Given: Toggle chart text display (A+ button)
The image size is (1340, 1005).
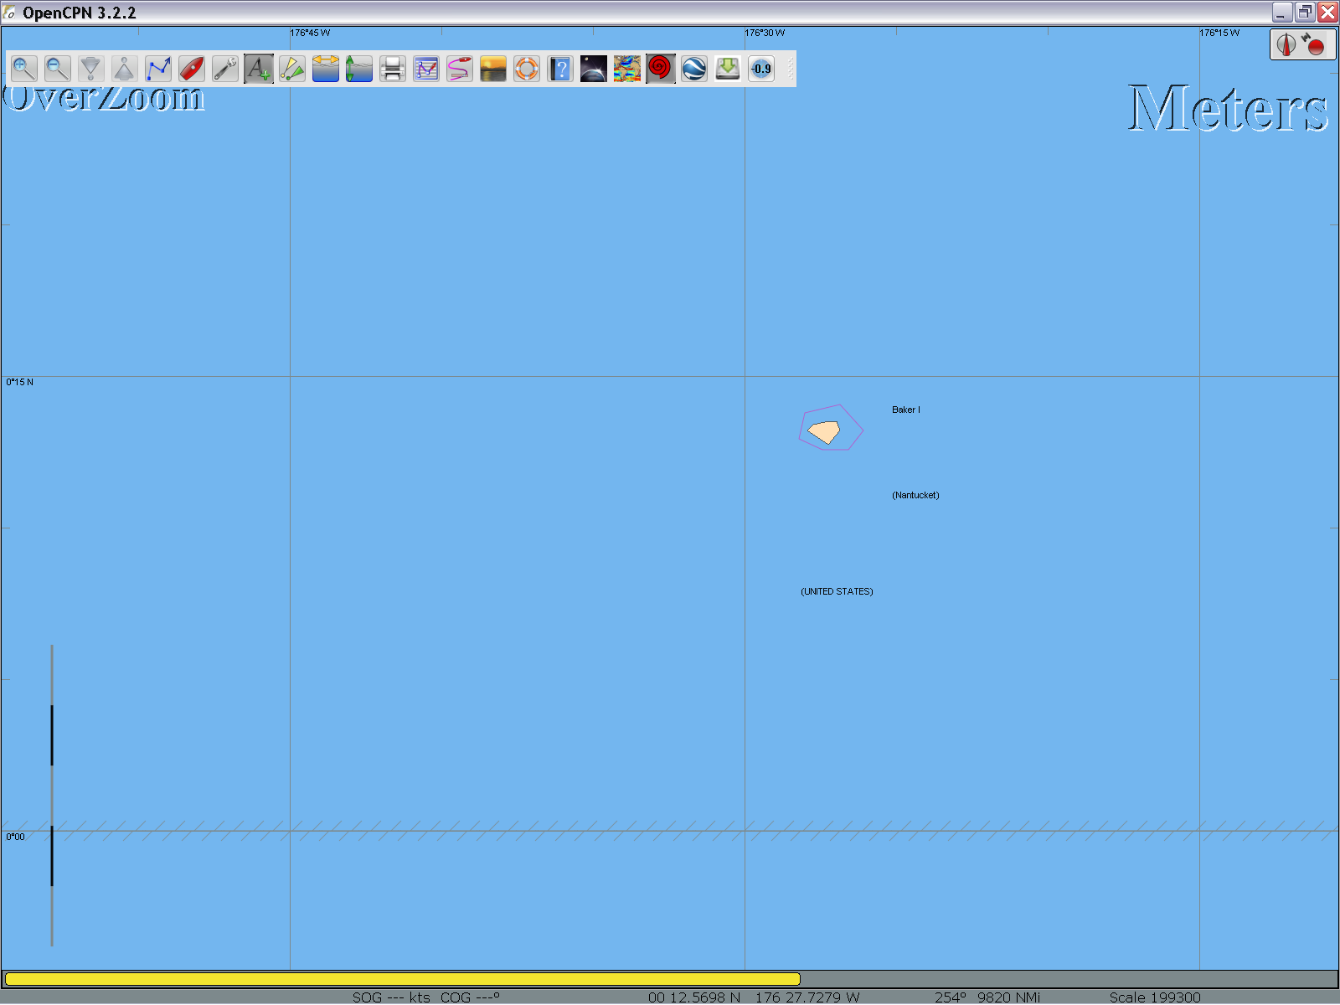Looking at the screenshot, I should tap(259, 69).
